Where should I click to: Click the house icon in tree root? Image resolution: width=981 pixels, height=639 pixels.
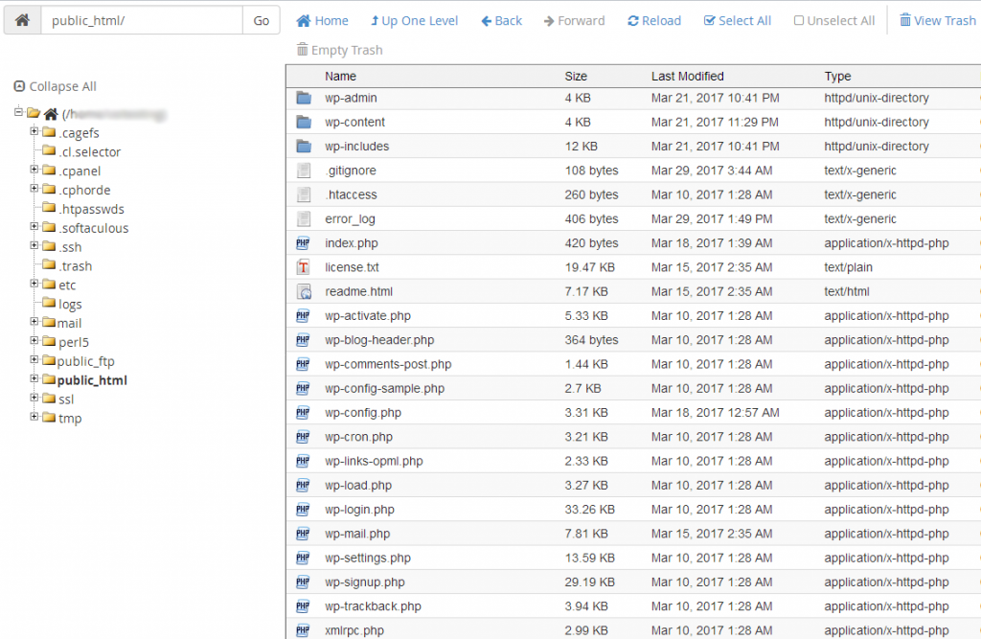point(51,114)
